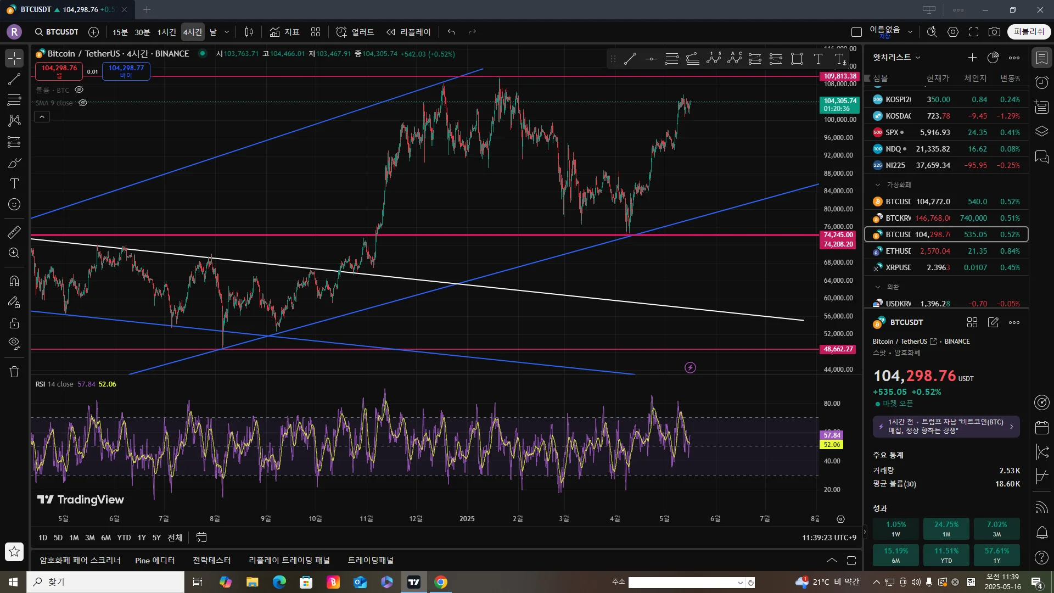Click the trash remove-objects icon
The height and width of the screenshot is (593, 1054).
point(14,372)
